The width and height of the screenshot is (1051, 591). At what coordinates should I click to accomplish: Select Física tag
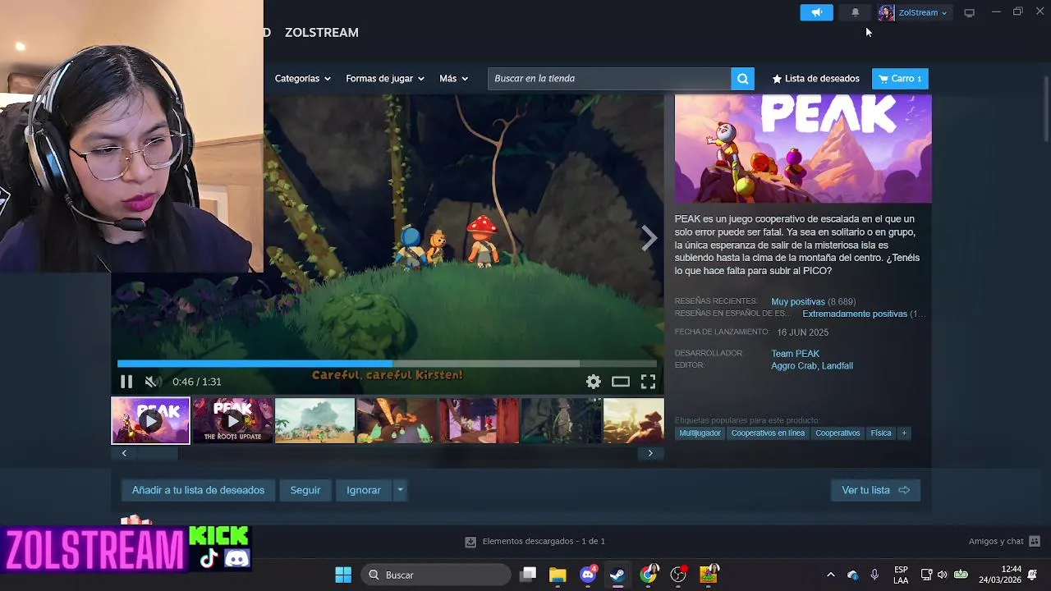pyautogui.click(x=881, y=433)
